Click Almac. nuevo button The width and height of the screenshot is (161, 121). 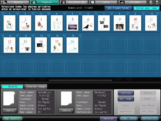click(x=129, y=119)
